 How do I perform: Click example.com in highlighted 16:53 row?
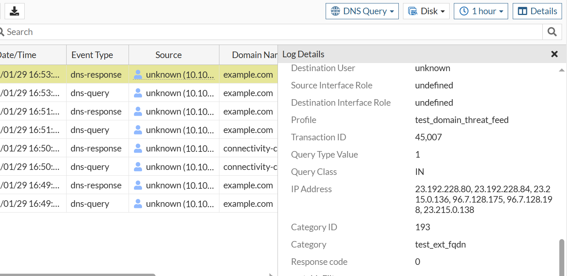tap(248, 75)
